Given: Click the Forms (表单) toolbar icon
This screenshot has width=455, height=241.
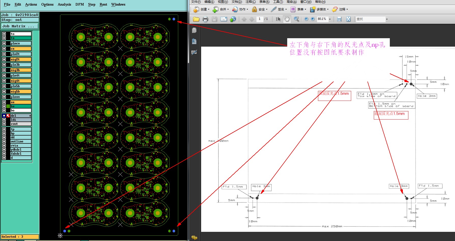Looking at the screenshot, I should point(293,9).
